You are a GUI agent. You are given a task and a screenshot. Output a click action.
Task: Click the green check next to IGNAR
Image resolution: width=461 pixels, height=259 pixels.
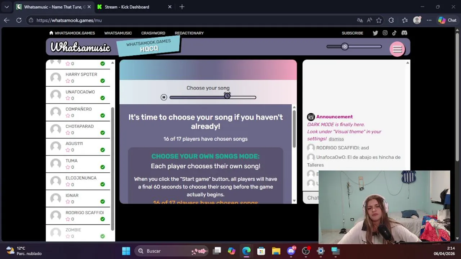pyautogui.click(x=103, y=201)
